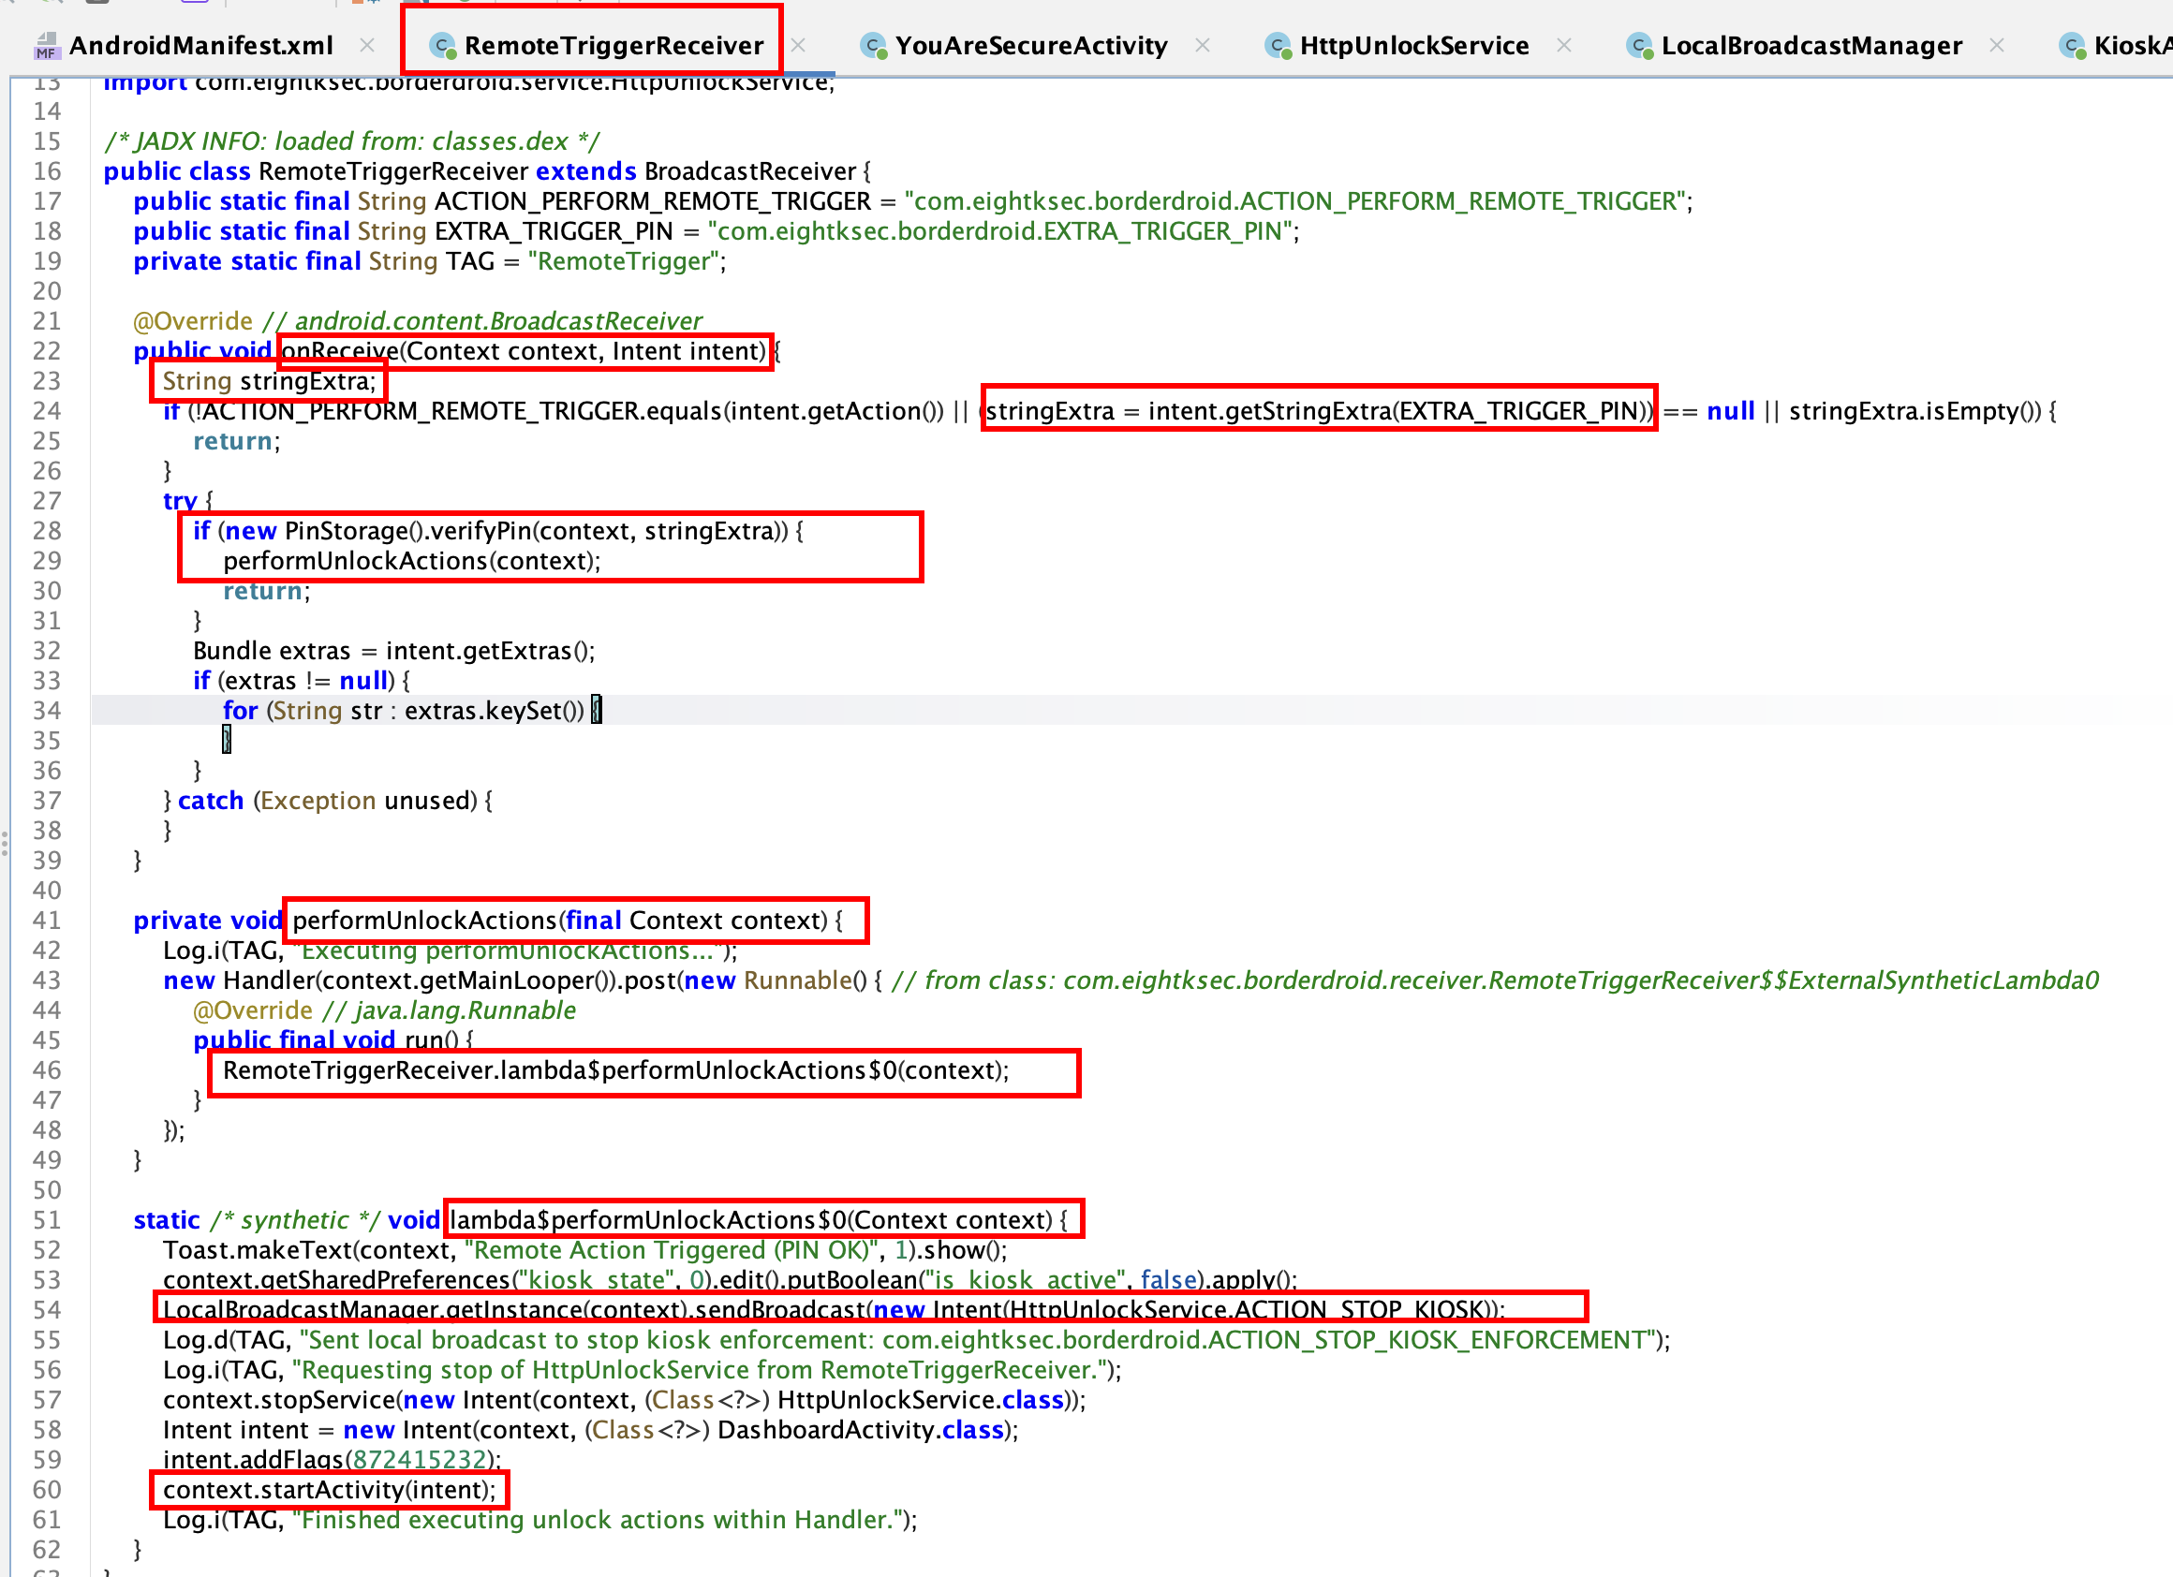Image resolution: width=2173 pixels, height=1577 pixels.
Task: Close the AndroidManifest.xml tab
Action: tap(367, 45)
